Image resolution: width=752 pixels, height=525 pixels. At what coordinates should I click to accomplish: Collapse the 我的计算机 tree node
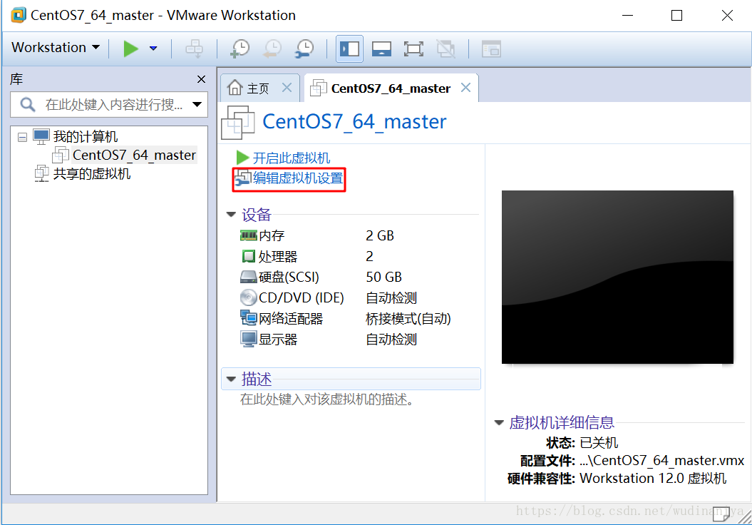coord(22,137)
